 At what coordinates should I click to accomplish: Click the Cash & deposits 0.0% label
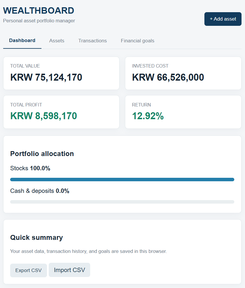[x=40, y=191]
